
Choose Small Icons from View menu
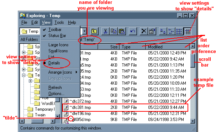[58, 51]
